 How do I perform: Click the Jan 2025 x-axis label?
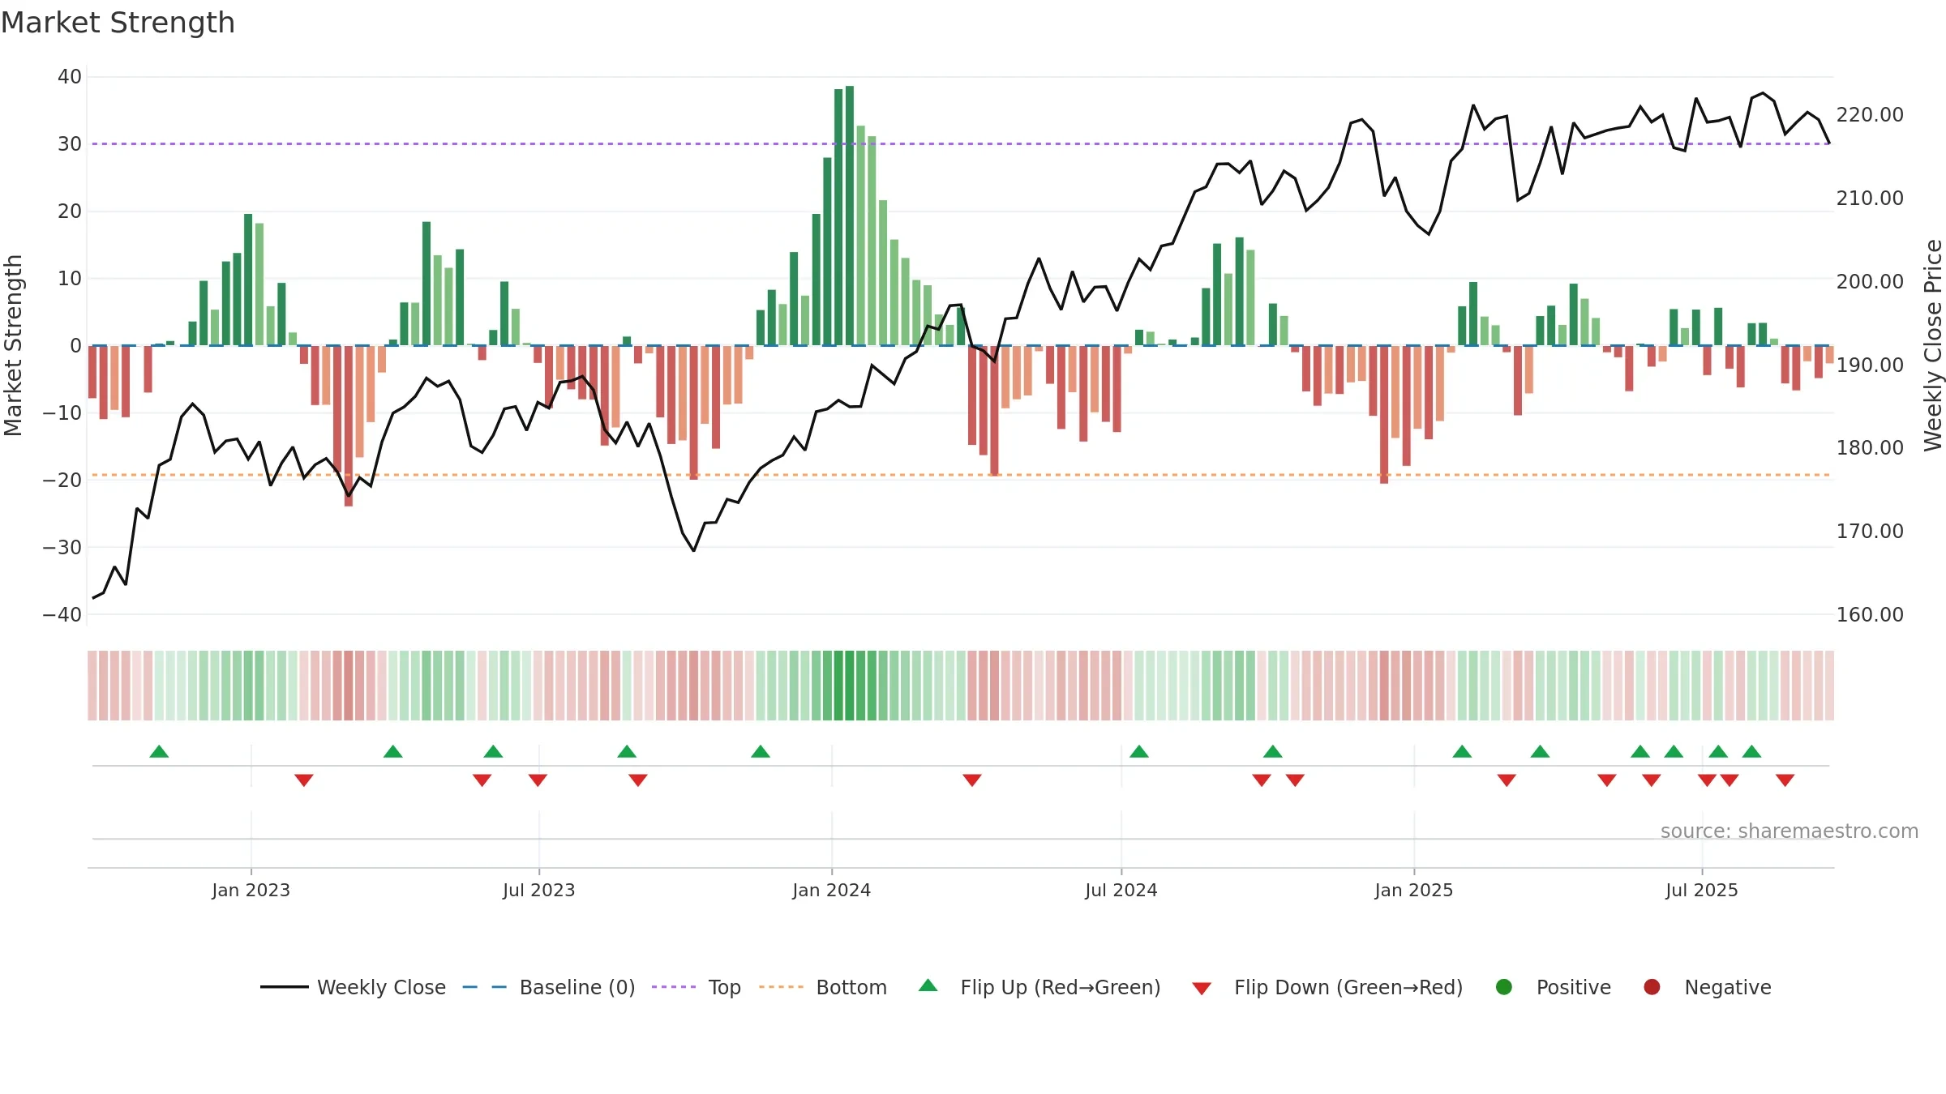tap(1413, 890)
